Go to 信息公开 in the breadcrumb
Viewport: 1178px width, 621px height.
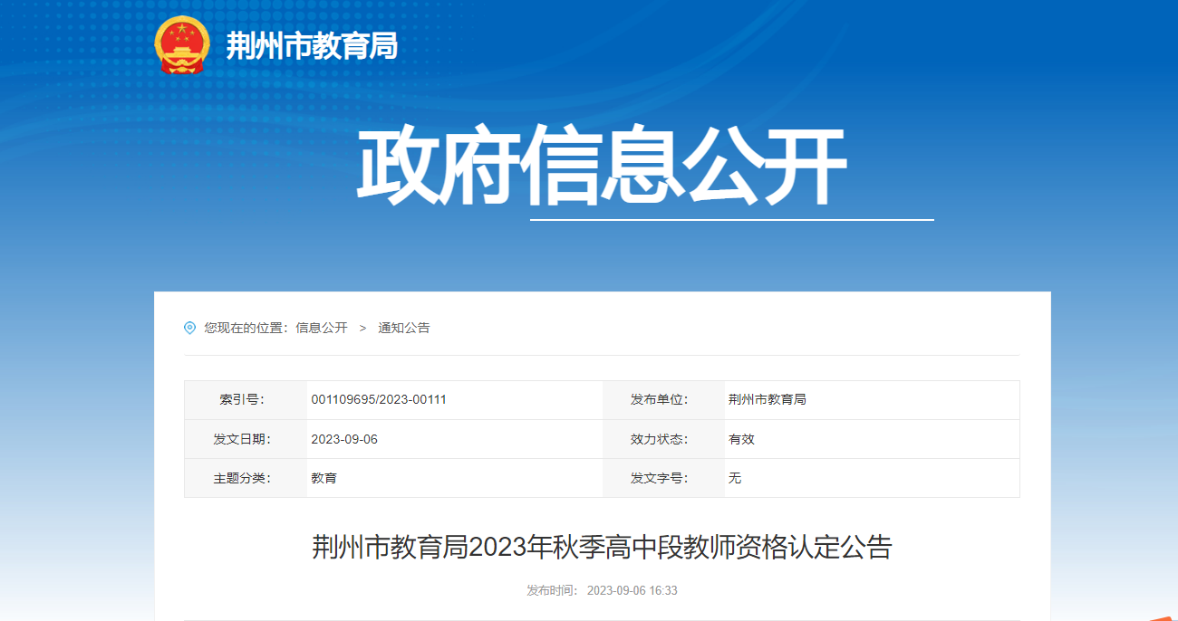(322, 328)
